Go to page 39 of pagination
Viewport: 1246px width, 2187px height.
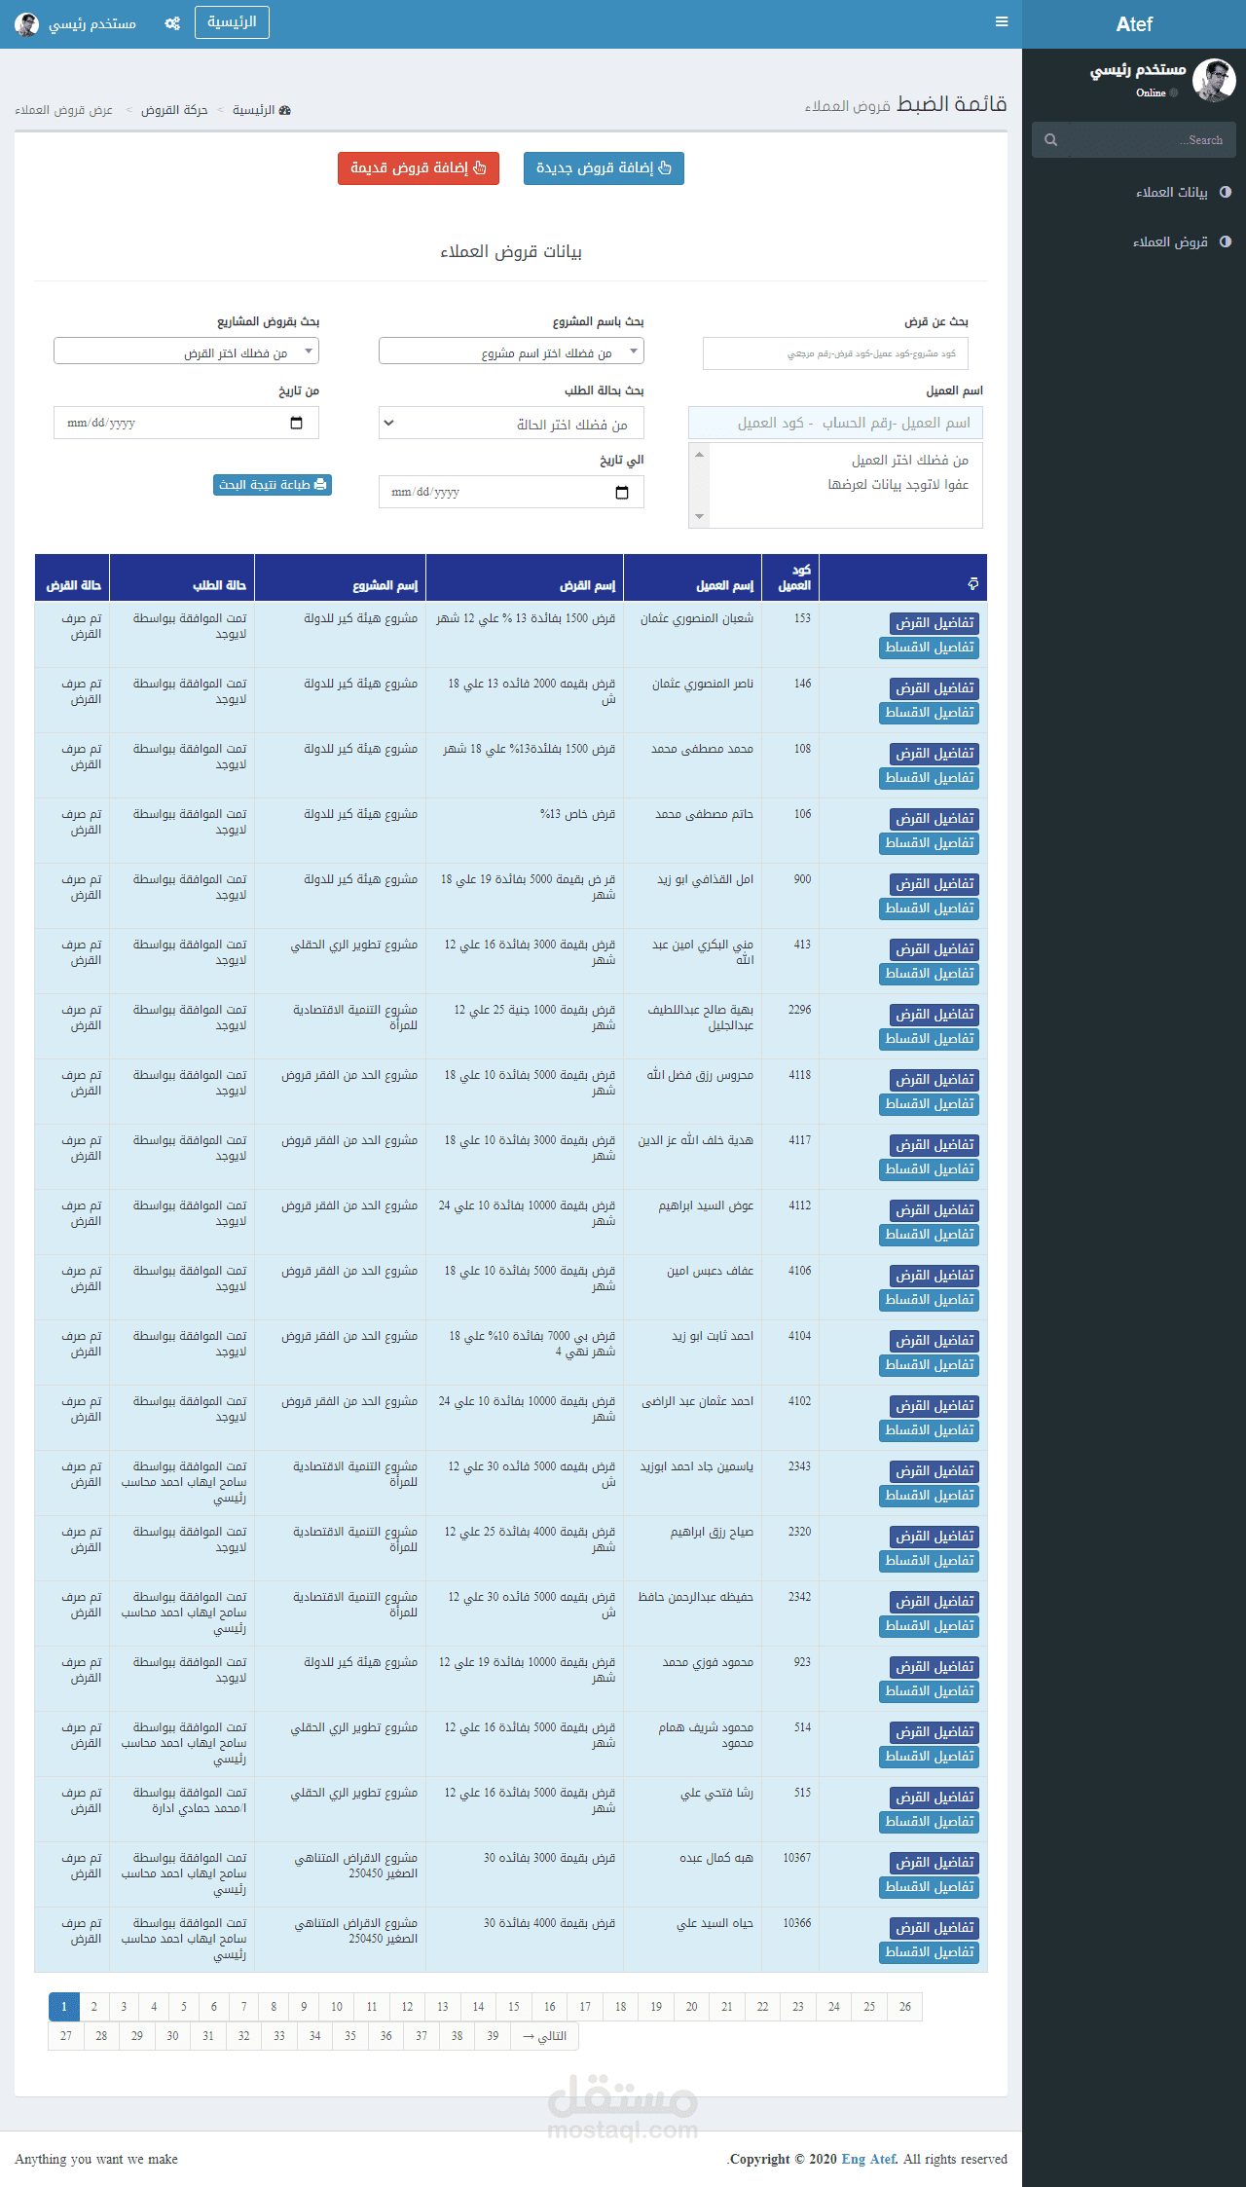click(493, 2036)
